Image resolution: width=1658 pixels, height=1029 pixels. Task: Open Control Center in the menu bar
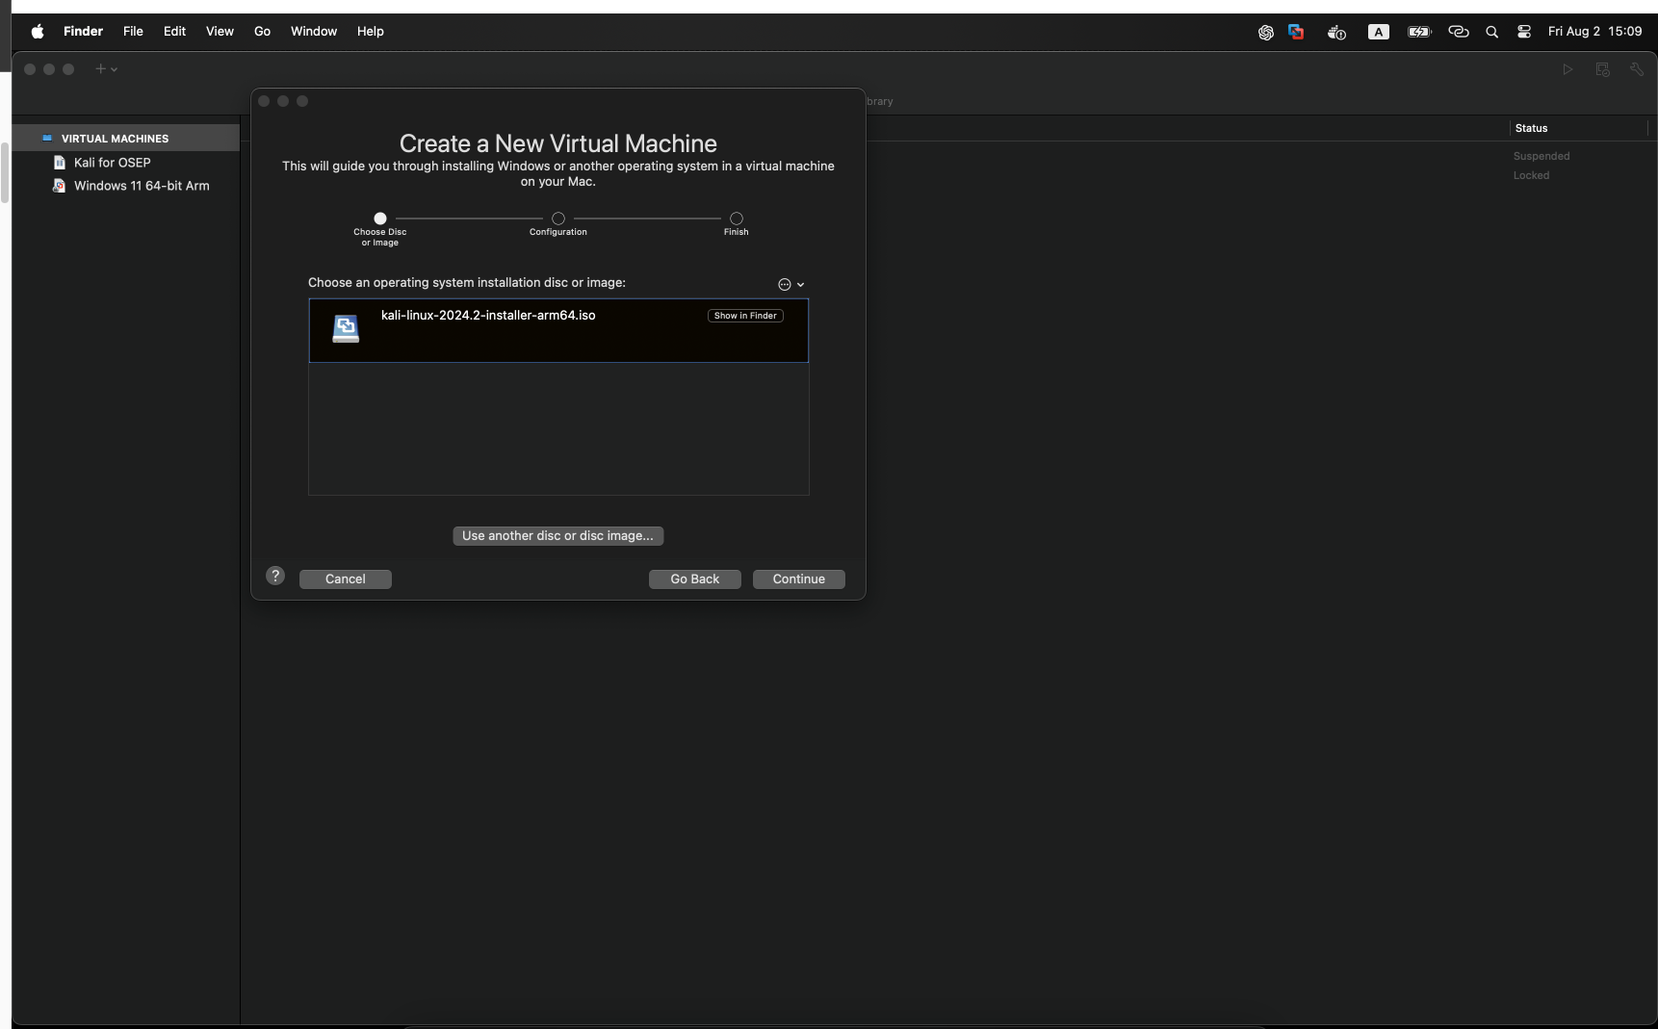pos(1524,32)
